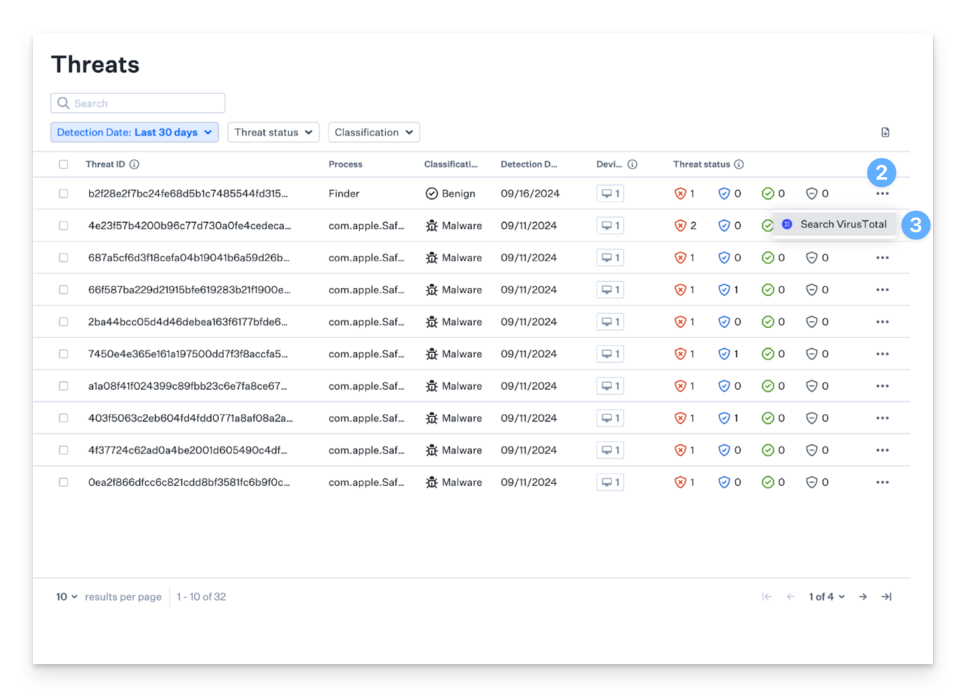
Task: Select checkbox for threat 4f37724c62ad0a4be200
Action: tap(64, 450)
